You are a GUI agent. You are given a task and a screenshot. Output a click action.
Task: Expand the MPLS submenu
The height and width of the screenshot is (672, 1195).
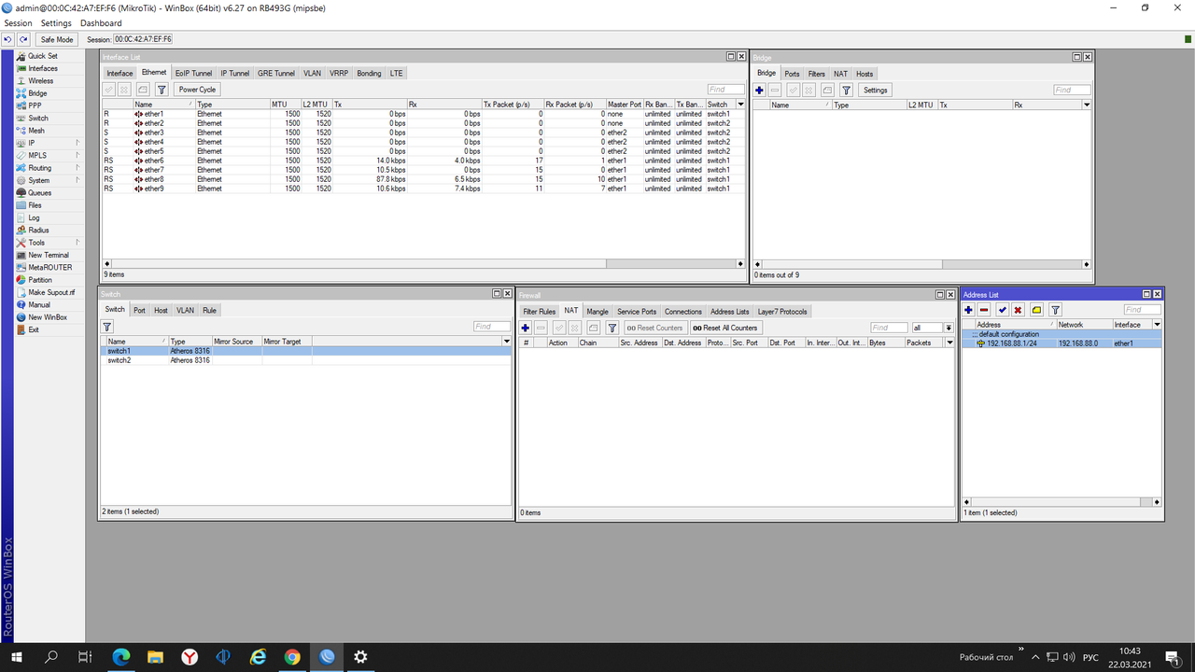pos(49,156)
